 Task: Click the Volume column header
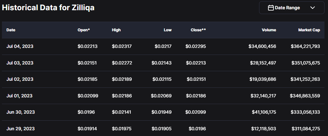pos(269,30)
